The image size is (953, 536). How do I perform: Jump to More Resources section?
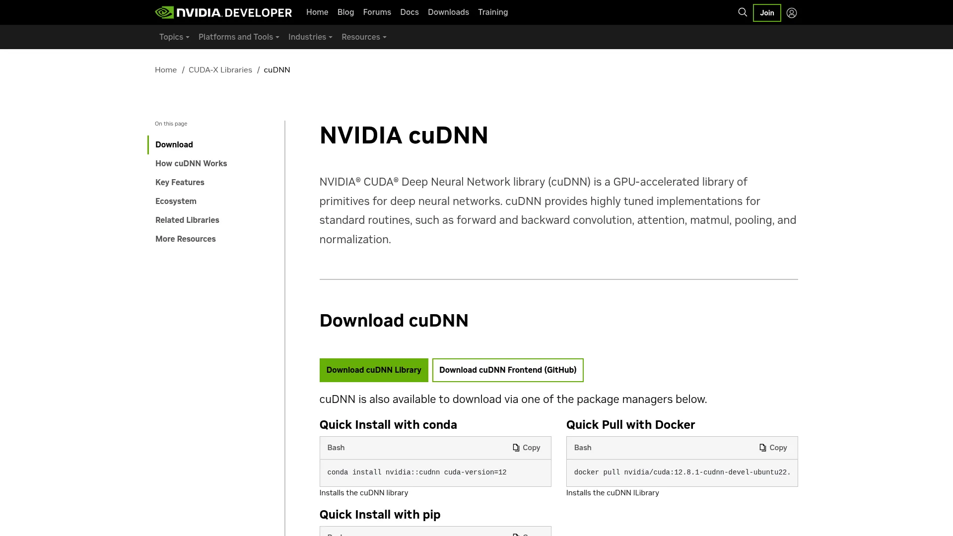coord(186,239)
